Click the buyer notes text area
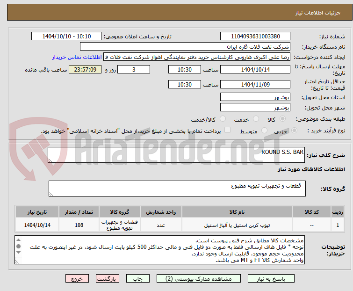This screenshot has height=291, width=353. [x=159, y=250]
